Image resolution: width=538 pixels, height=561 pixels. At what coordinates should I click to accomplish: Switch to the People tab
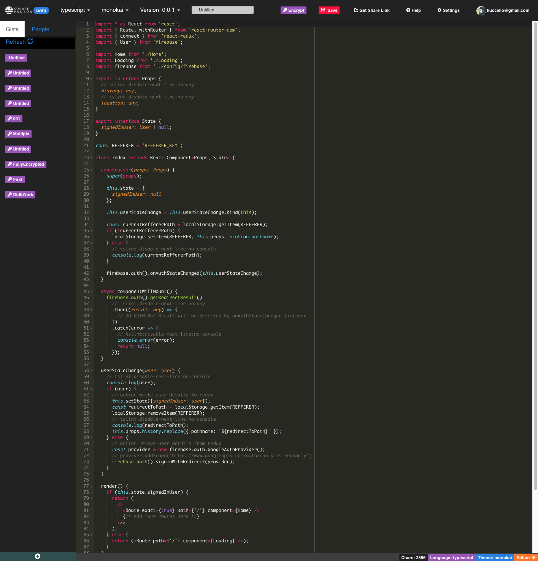point(40,29)
